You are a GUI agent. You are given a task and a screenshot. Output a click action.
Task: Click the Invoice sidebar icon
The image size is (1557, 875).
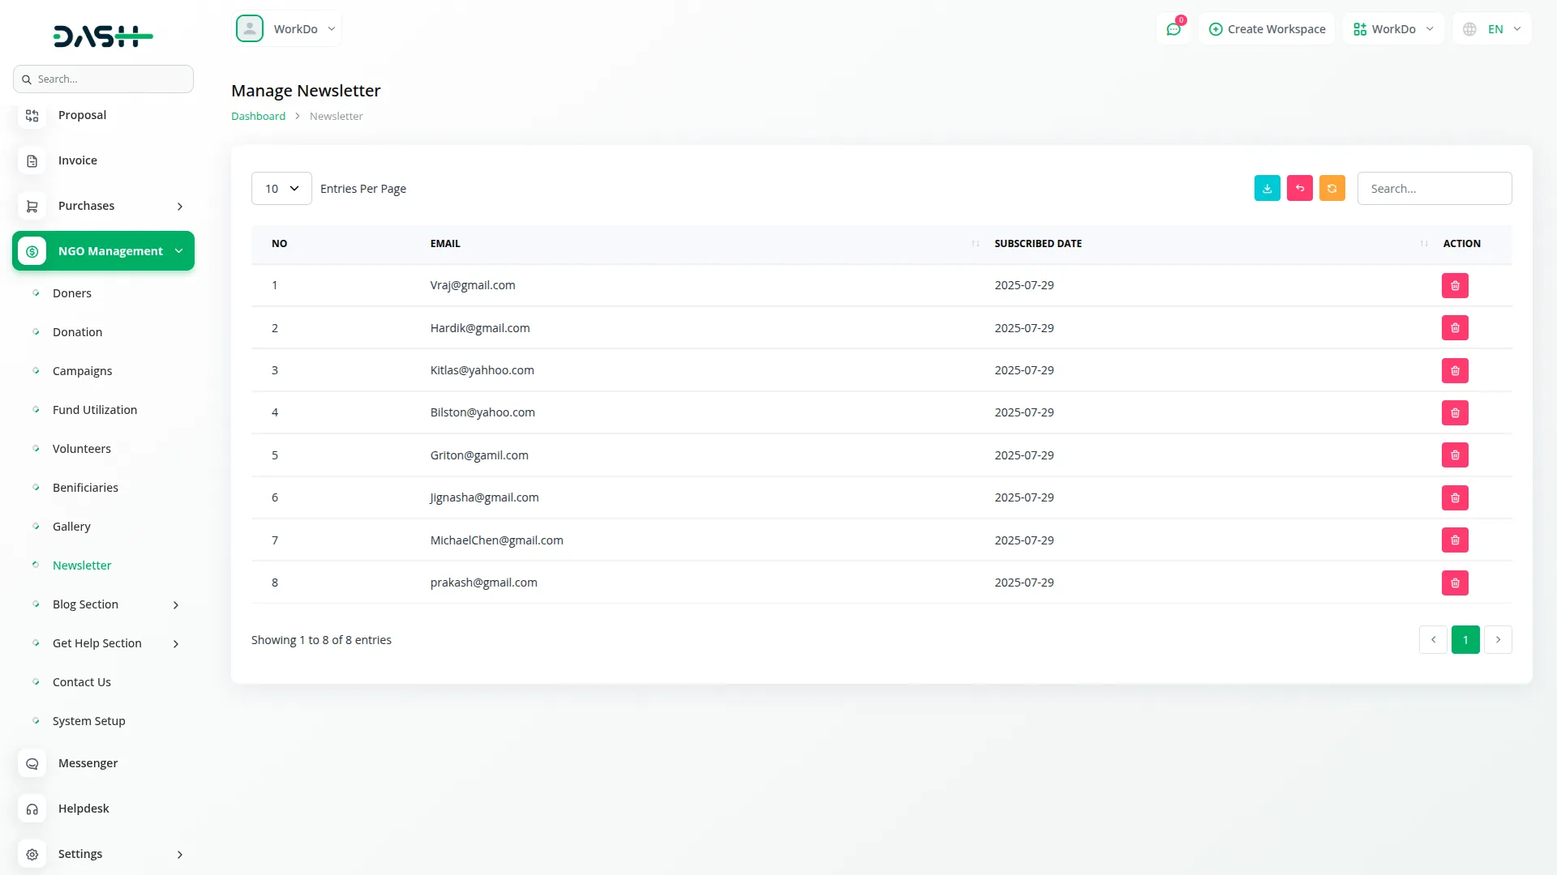(32, 160)
